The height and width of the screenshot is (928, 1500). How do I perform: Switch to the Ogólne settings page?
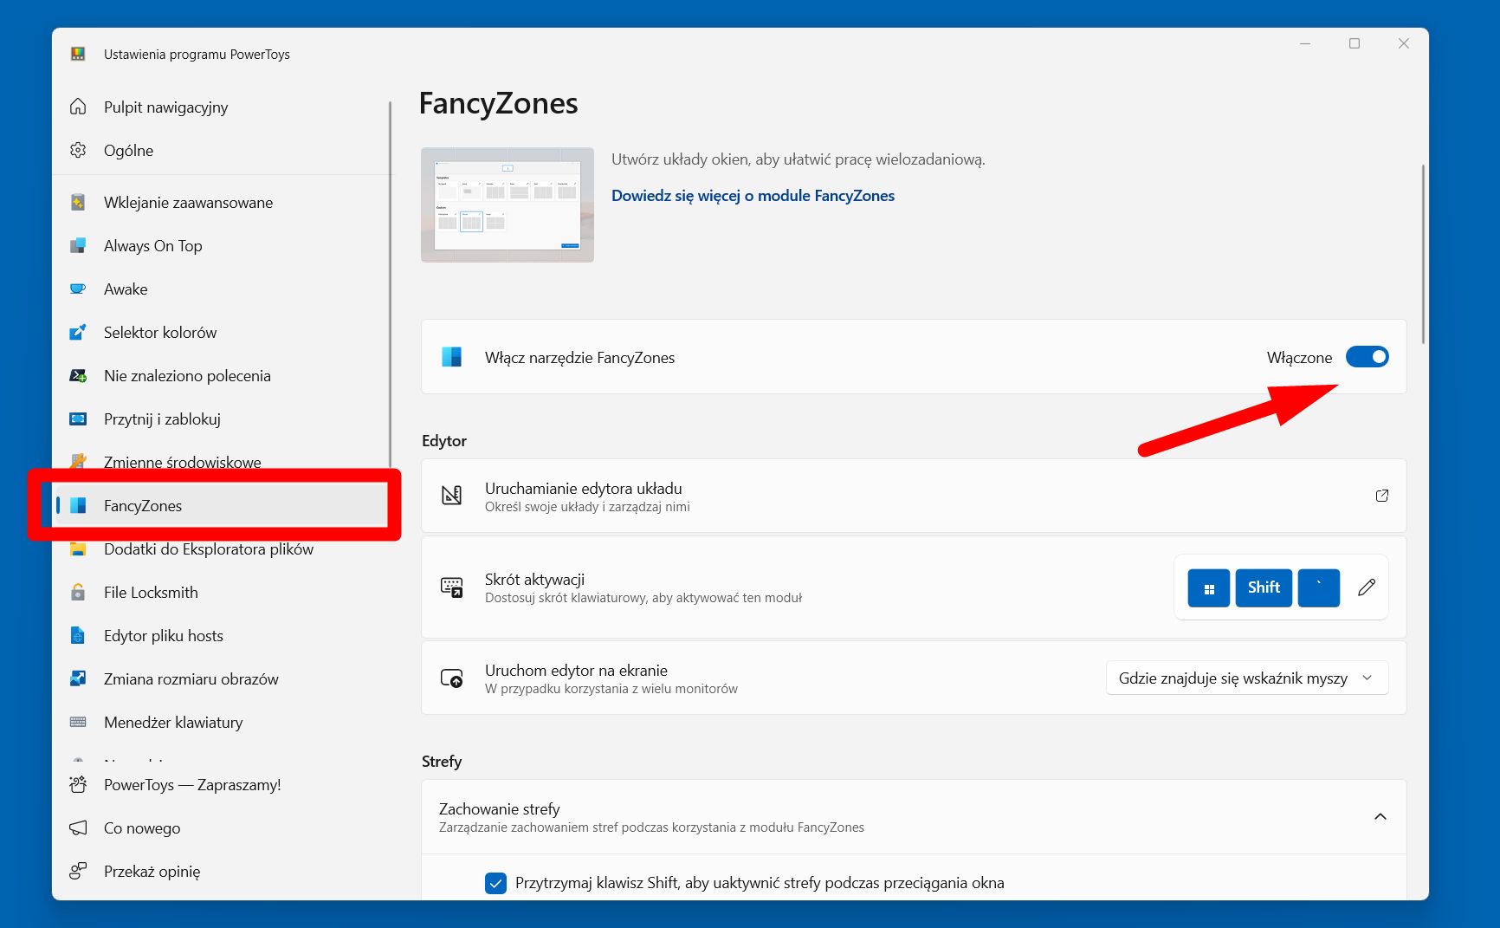[x=128, y=150]
